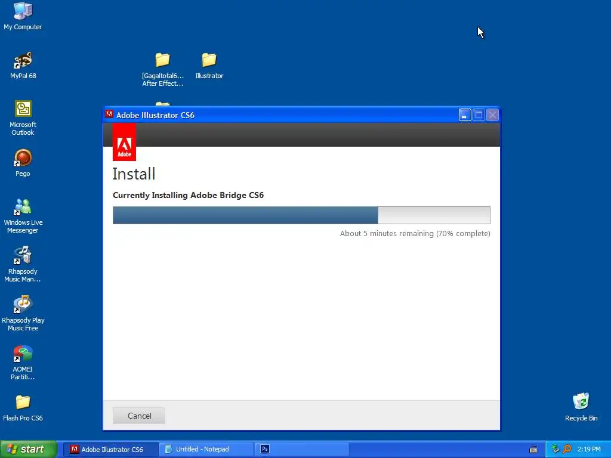Minimize the Adobe Illustrator CS6 installer window
Screen dimensions: 611x458
pyautogui.click(x=464, y=115)
